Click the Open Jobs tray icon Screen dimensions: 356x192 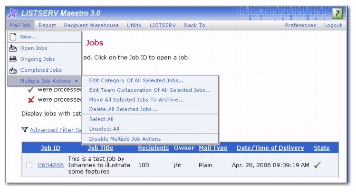[13, 48]
